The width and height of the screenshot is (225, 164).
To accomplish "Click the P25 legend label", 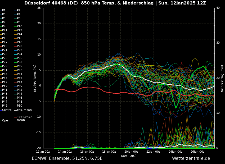I will coord(5,58).
